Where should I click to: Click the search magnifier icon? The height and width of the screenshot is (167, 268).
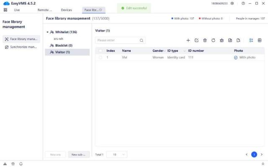pyautogui.click(x=142, y=40)
